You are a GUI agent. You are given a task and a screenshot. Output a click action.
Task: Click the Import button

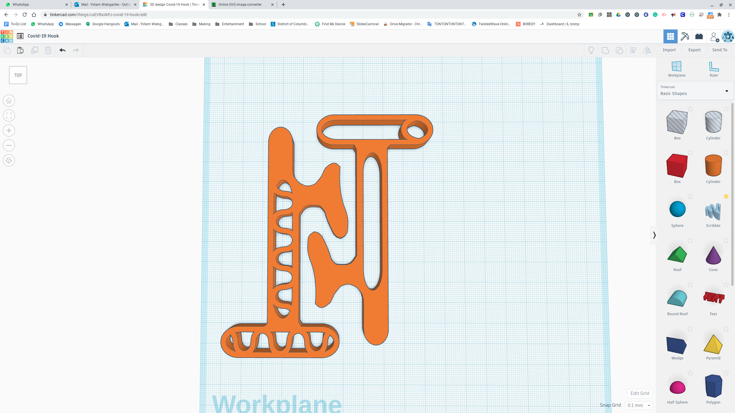[669, 50]
